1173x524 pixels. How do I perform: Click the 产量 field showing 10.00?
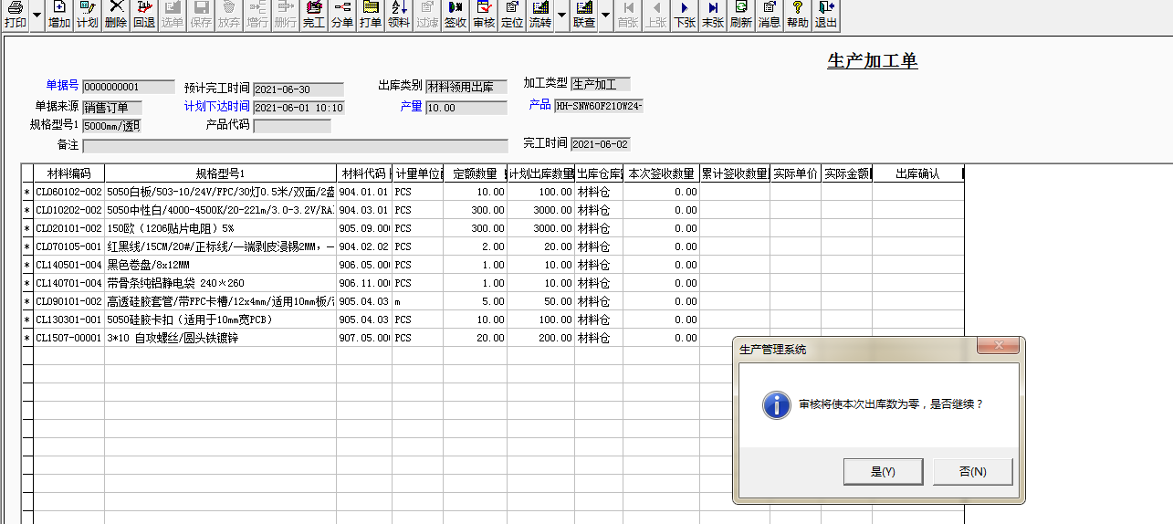point(466,108)
